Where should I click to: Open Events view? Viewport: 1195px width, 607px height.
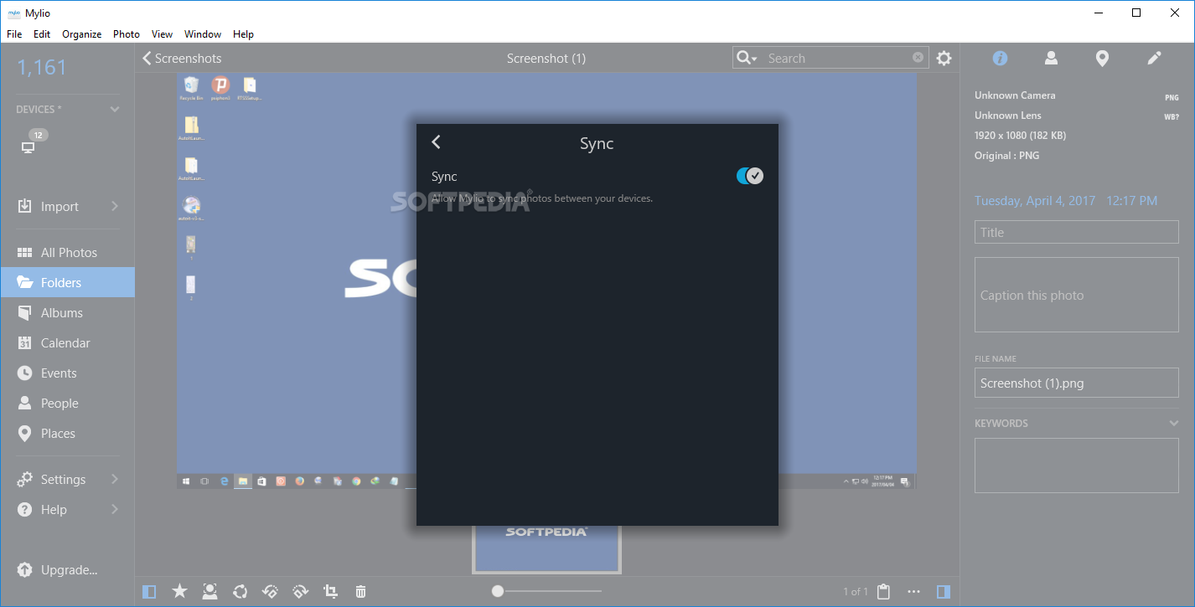[67, 373]
